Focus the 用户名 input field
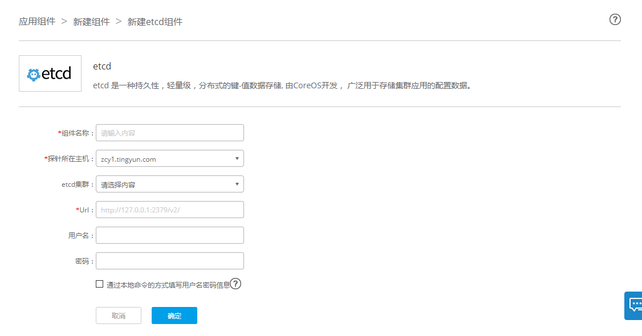The image size is (642, 336). pyautogui.click(x=170, y=235)
